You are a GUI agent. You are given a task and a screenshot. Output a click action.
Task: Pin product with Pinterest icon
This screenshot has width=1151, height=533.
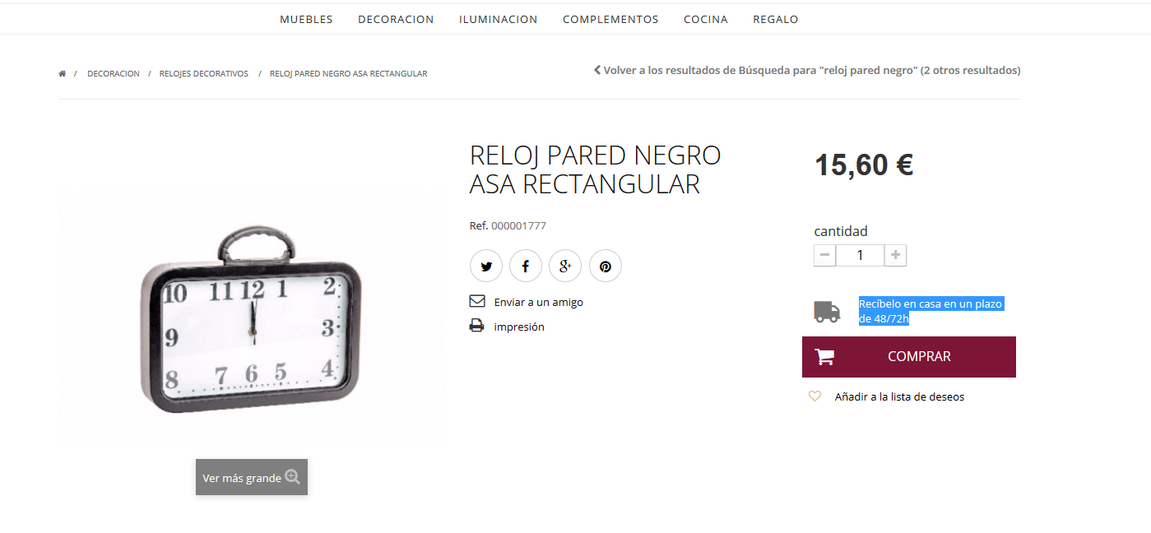(x=606, y=266)
